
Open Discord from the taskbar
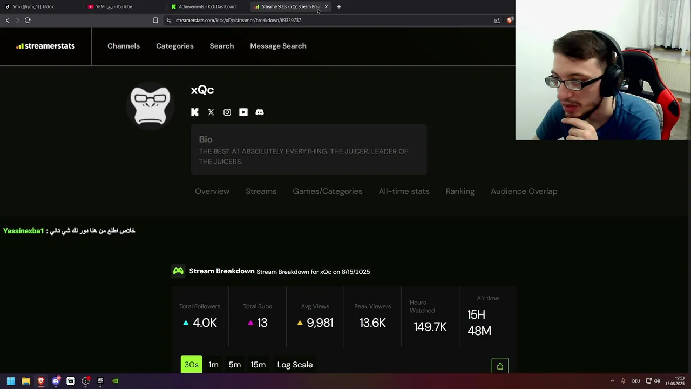(56, 381)
